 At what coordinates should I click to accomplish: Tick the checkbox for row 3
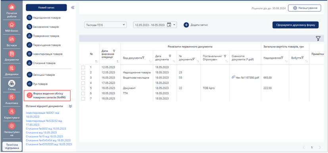(x=83, y=78)
